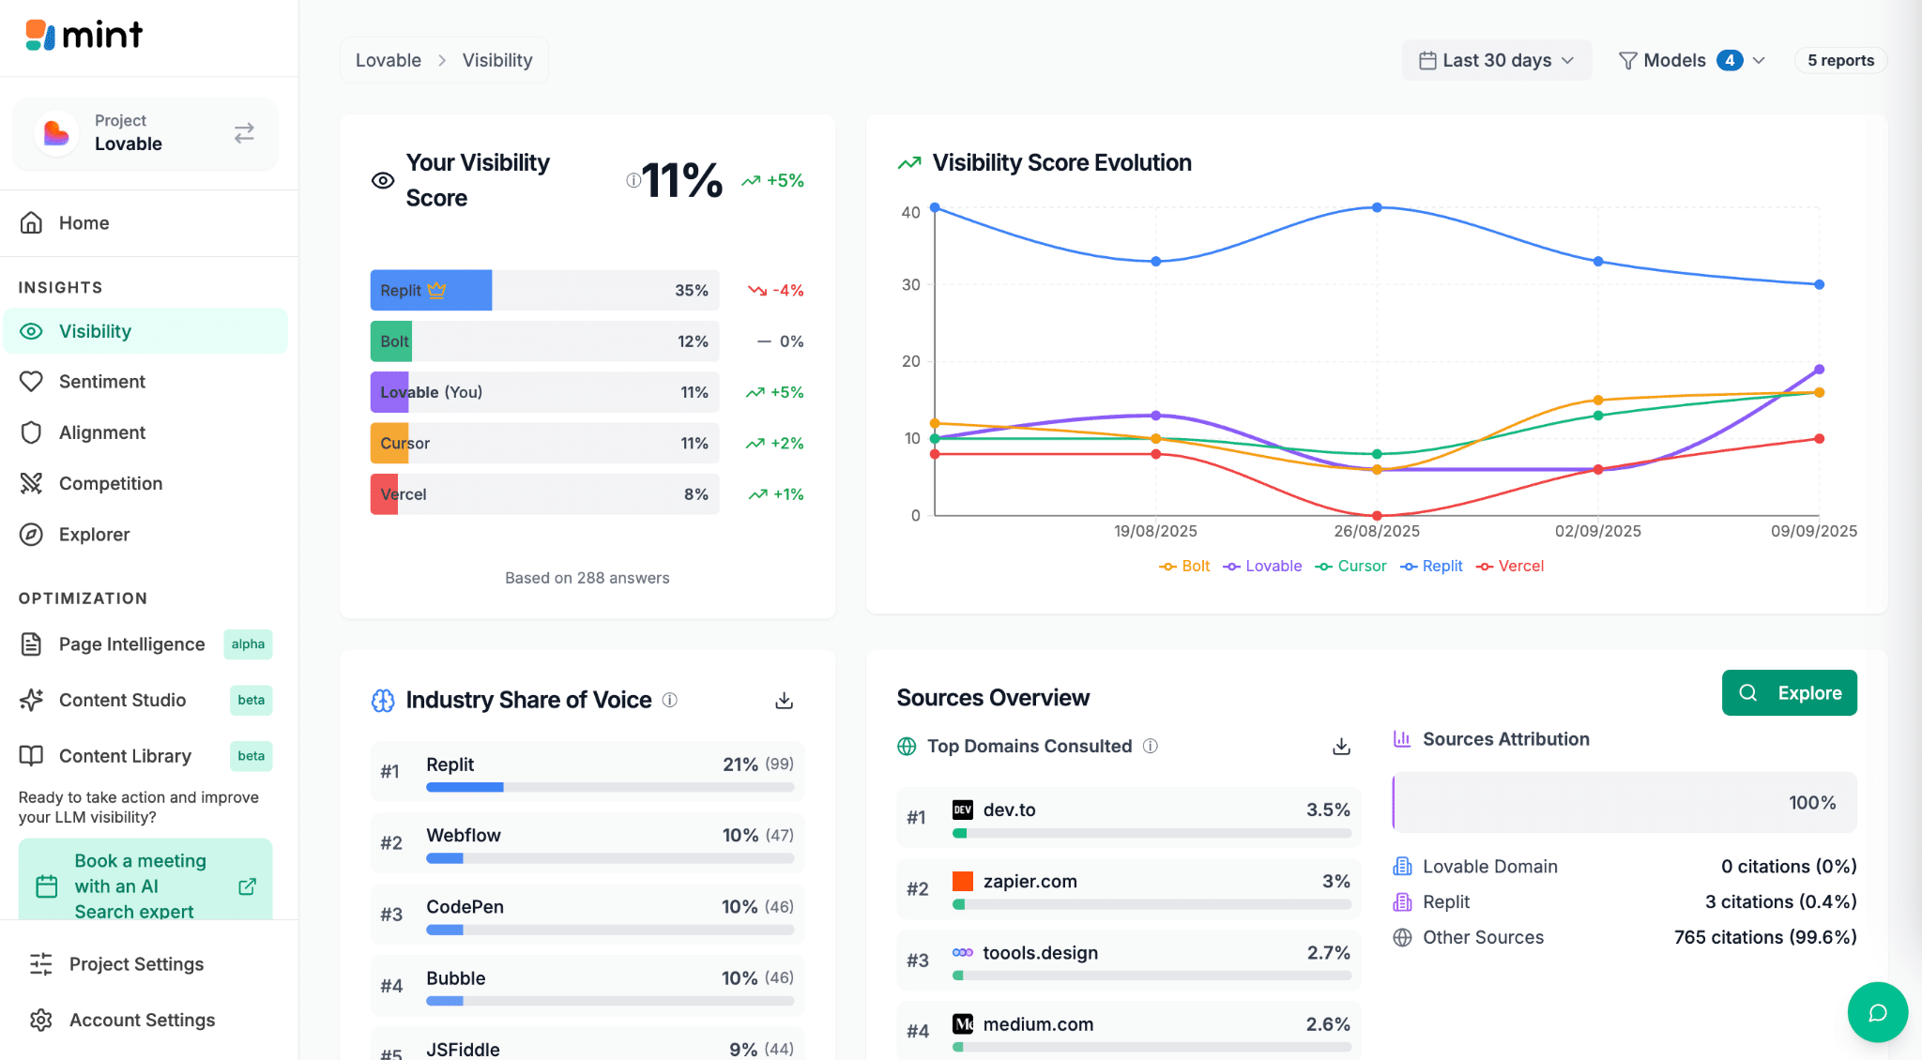Go to the Sentiment section

tap(101, 382)
